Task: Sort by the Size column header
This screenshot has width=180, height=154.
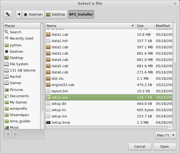Action: tap(145, 26)
